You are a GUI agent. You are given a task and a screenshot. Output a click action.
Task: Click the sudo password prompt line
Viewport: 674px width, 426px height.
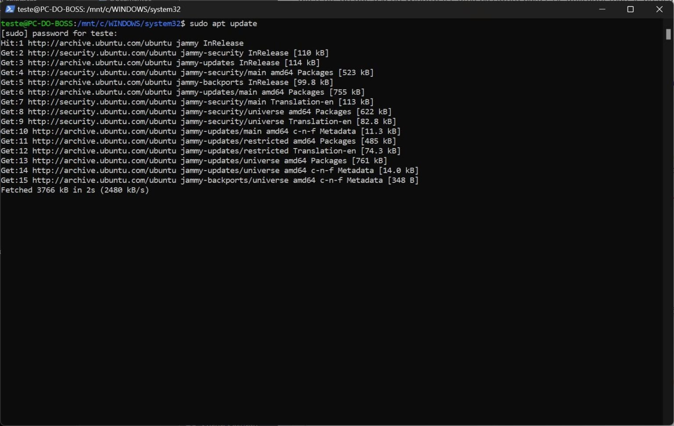(x=59, y=33)
